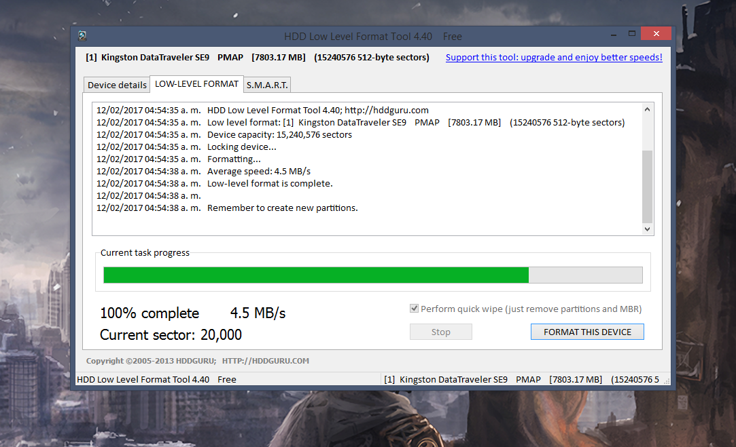Toggle the Perform quick wipe checkbox off
This screenshot has height=447, width=736.
coord(414,308)
